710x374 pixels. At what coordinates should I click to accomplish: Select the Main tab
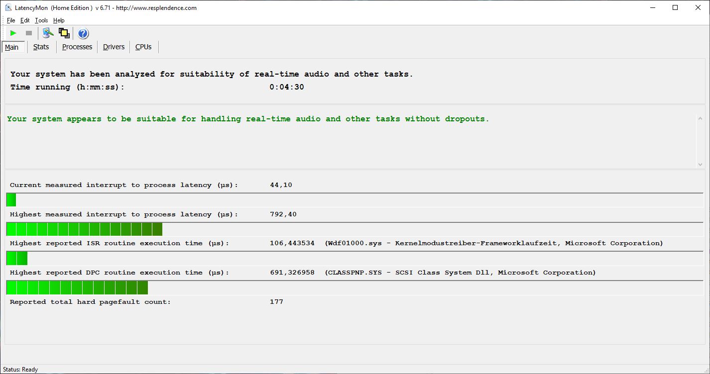coord(12,47)
